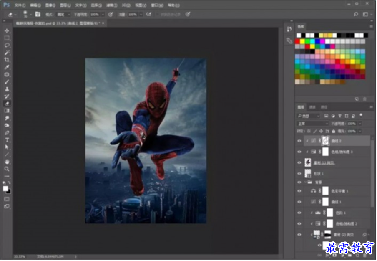
Task: Open the layer fill dropdown
Action: pos(360,131)
